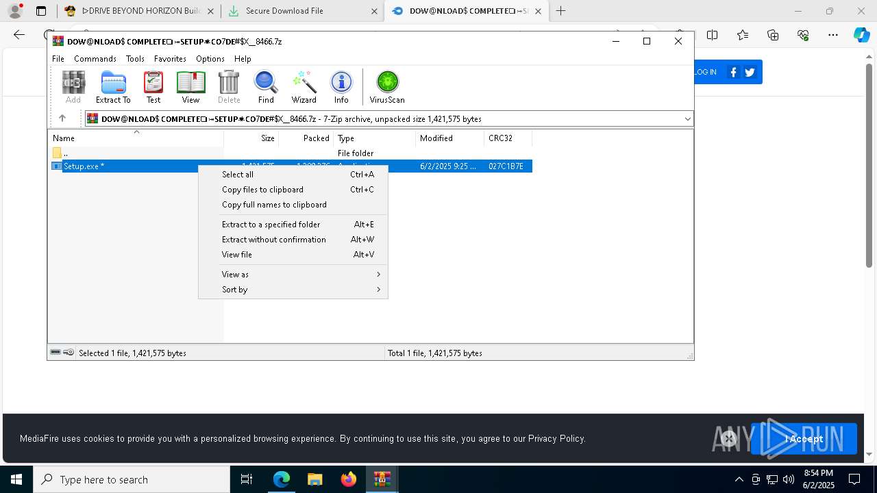Choose View file from context menu
877x493 pixels.
(x=293, y=255)
